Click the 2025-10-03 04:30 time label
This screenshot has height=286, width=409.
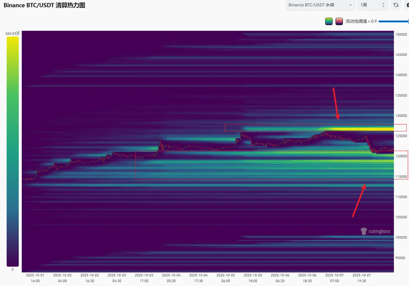(117, 278)
